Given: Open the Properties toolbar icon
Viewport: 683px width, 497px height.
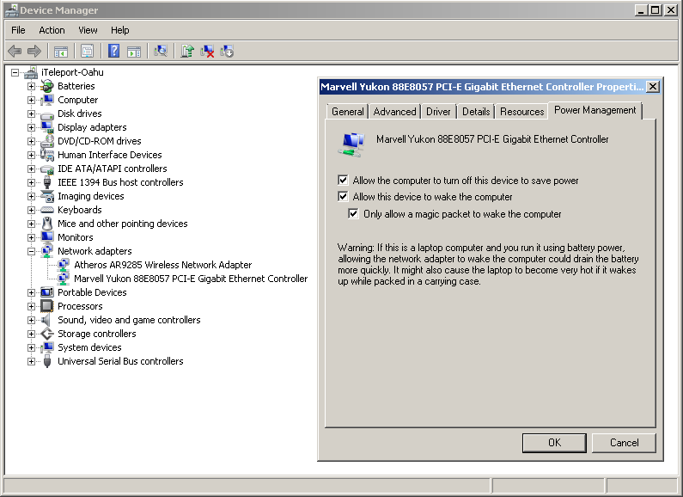Looking at the screenshot, I should (x=87, y=51).
